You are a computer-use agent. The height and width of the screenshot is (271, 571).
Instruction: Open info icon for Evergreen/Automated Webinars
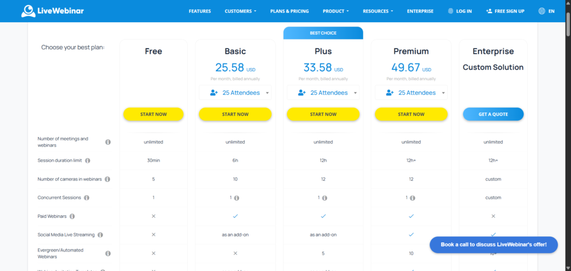tap(108, 253)
